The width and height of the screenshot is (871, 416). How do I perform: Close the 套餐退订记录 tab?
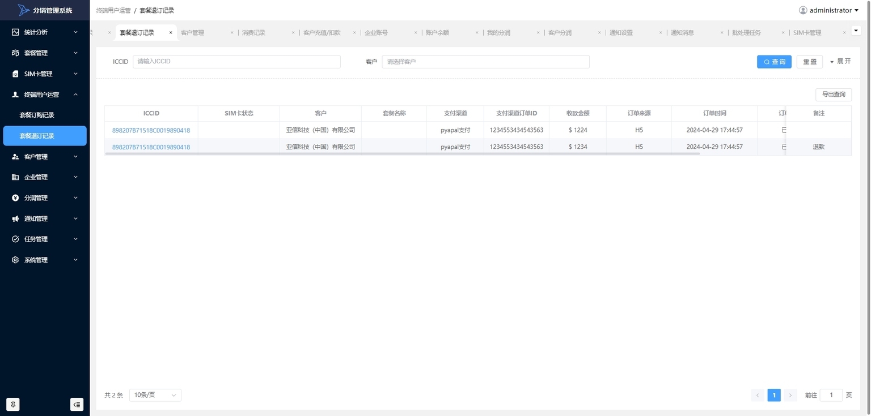[x=171, y=33]
